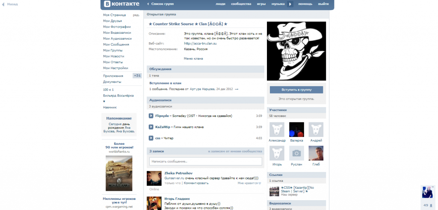Play the KaZaNtip clan anthem track
The image size is (438, 210).
tap(151, 127)
